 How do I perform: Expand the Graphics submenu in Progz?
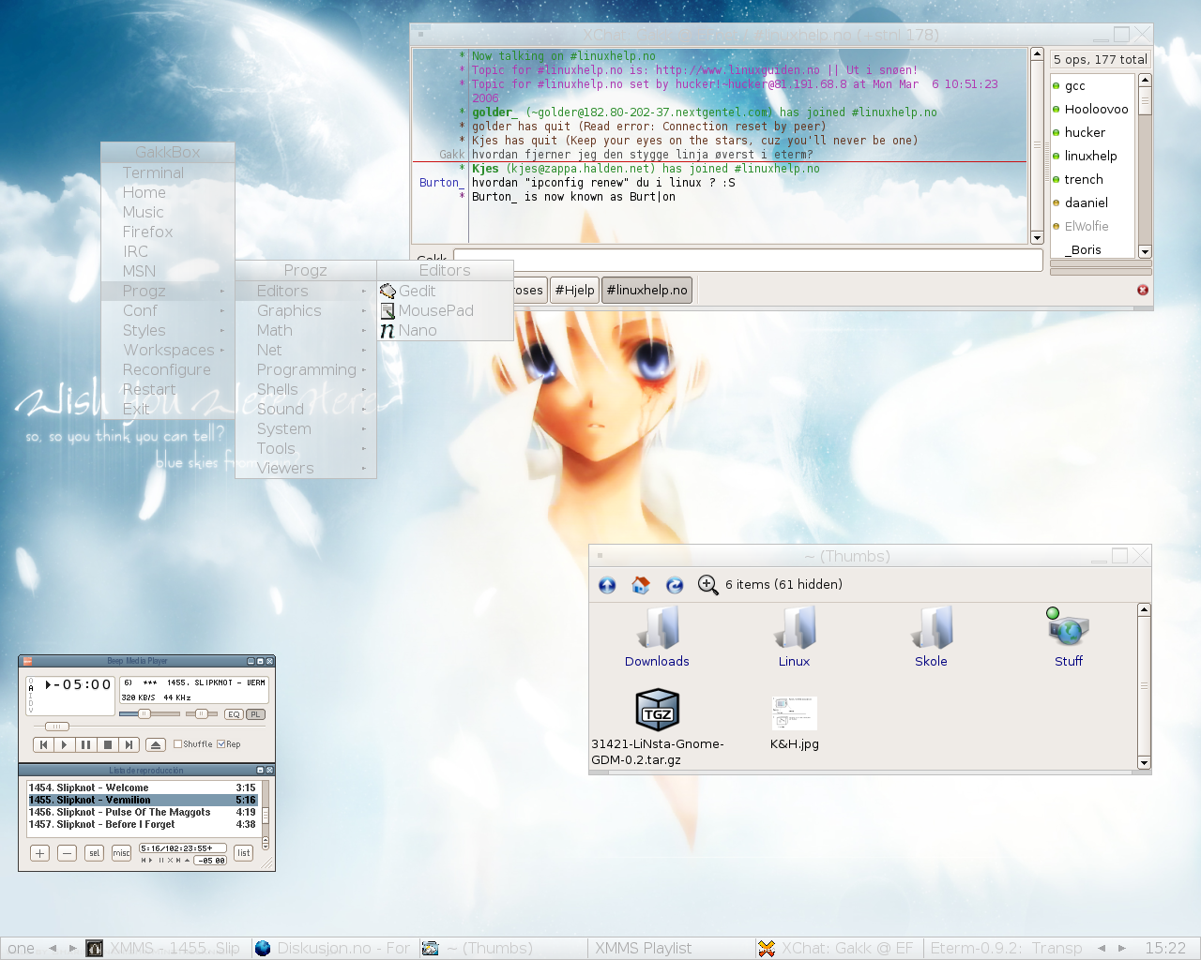306,310
